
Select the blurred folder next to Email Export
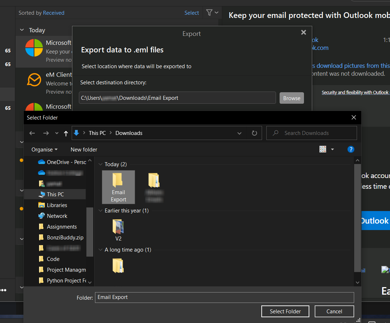[x=154, y=187]
